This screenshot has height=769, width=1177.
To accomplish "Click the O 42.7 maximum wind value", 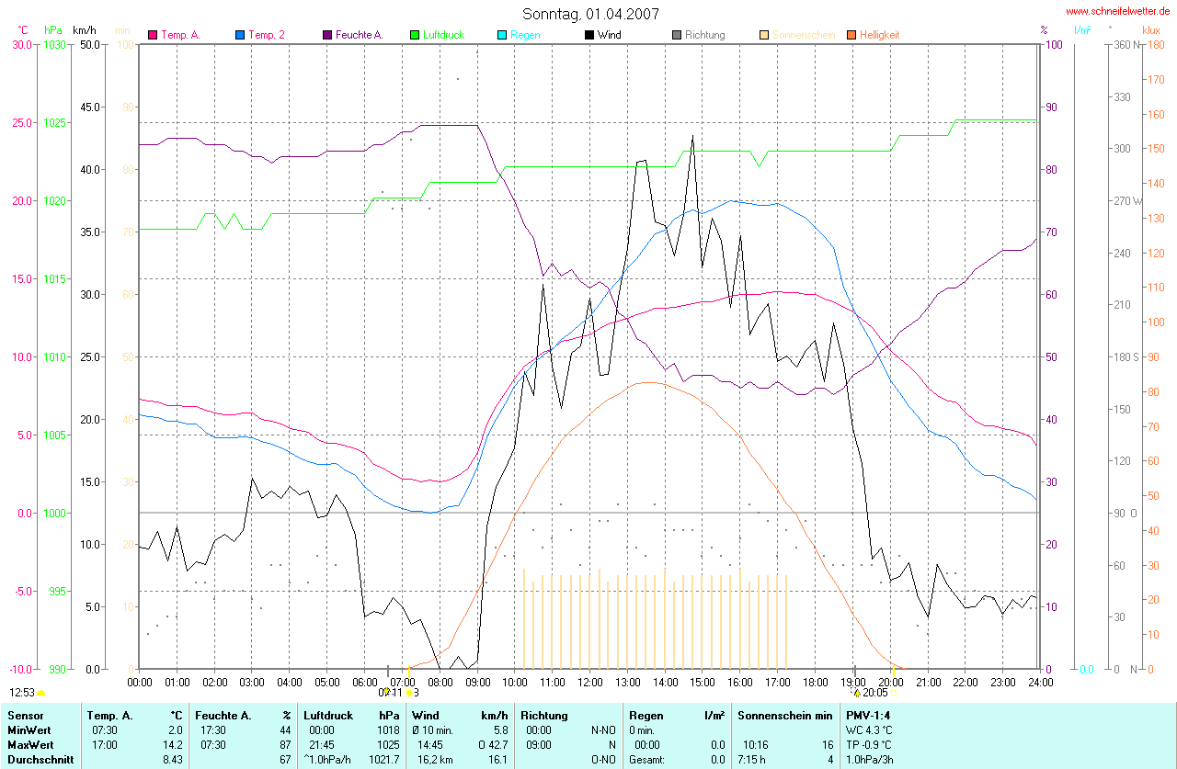I will click(x=493, y=745).
